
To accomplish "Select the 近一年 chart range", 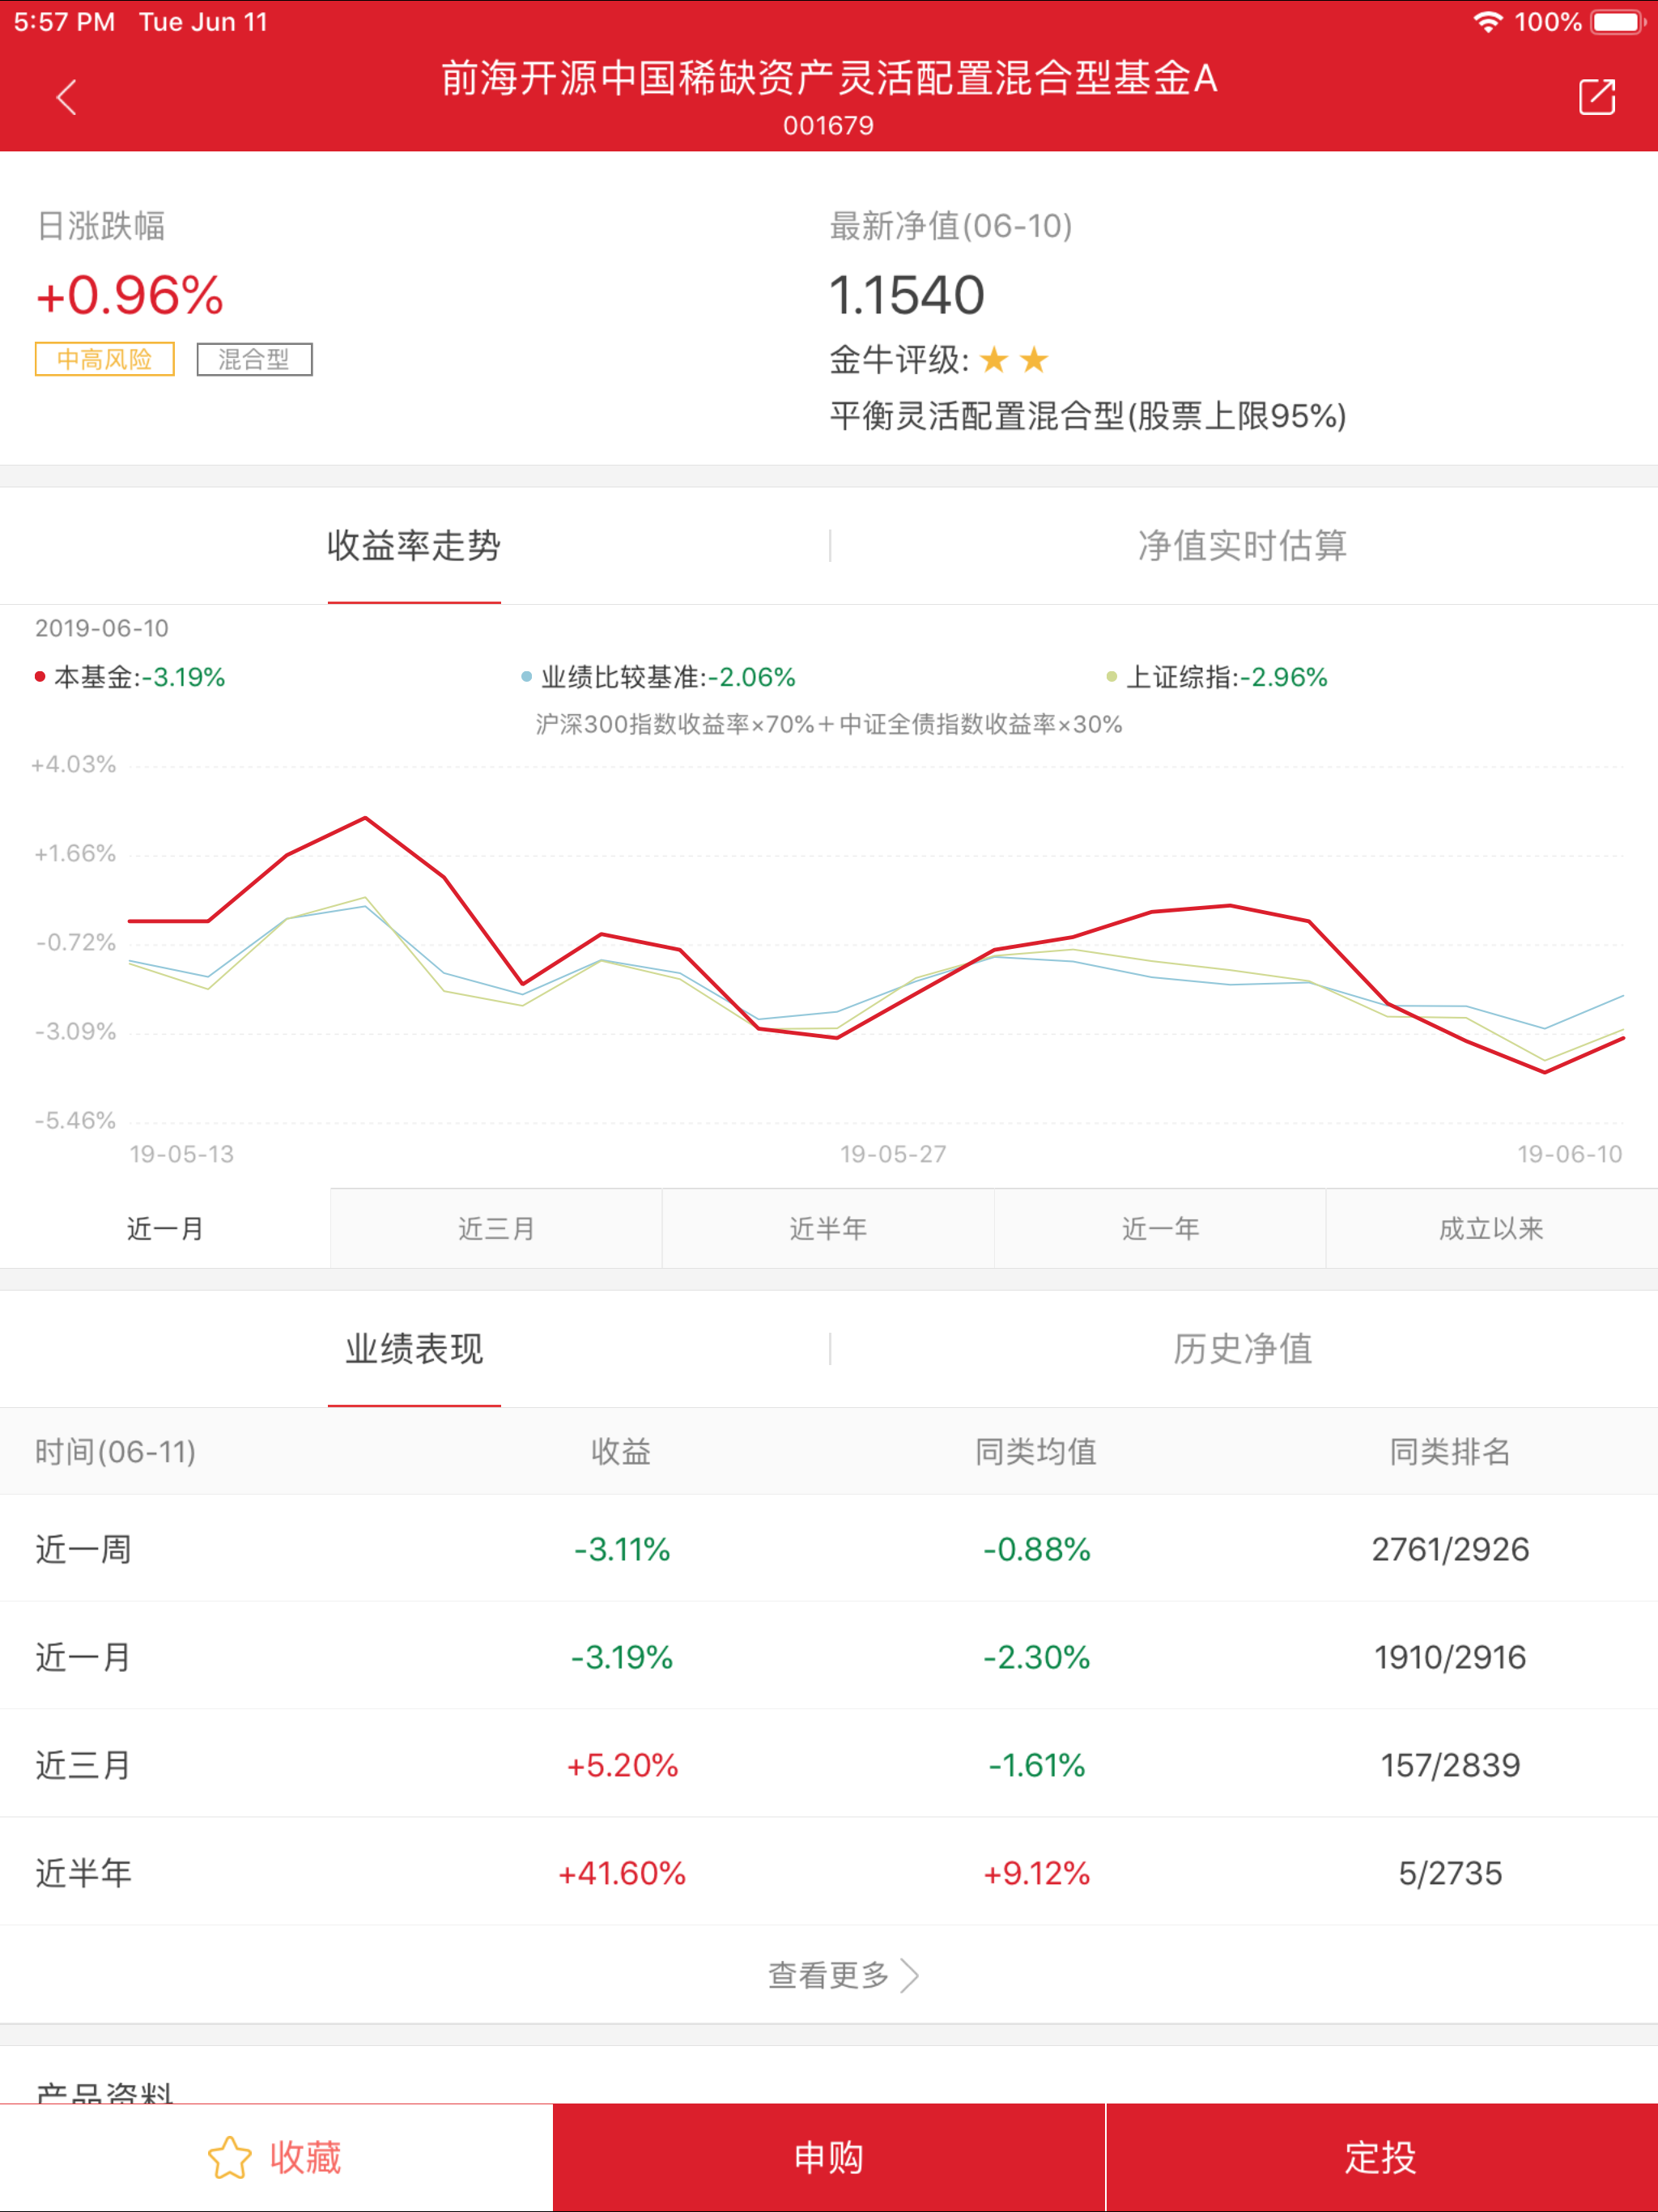I will click(1160, 1228).
